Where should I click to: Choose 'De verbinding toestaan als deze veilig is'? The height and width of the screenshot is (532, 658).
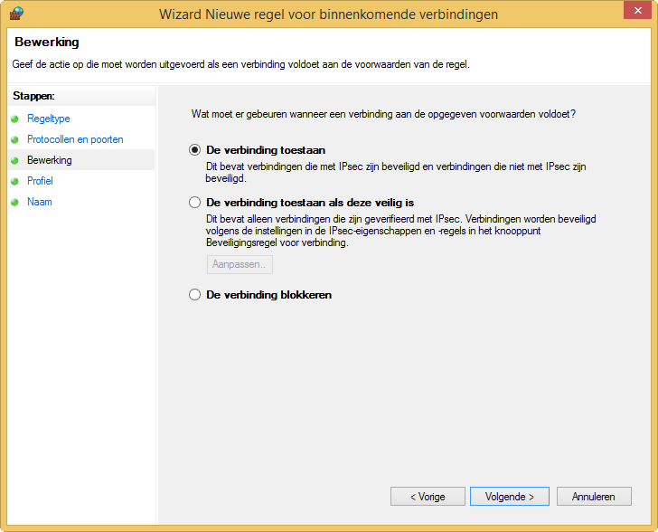(194, 203)
